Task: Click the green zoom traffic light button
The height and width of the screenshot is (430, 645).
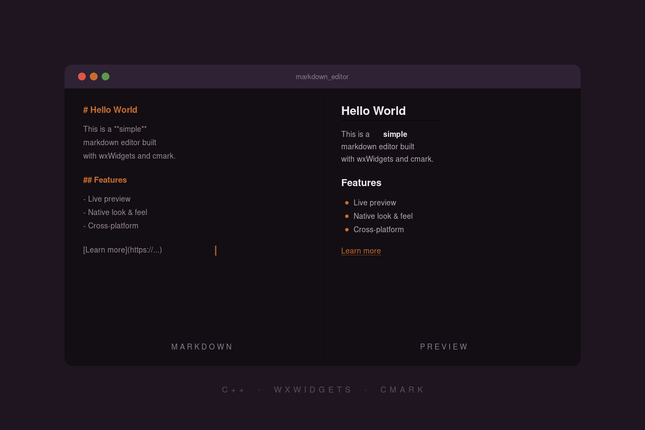Action: pyautogui.click(x=105, y=76)
